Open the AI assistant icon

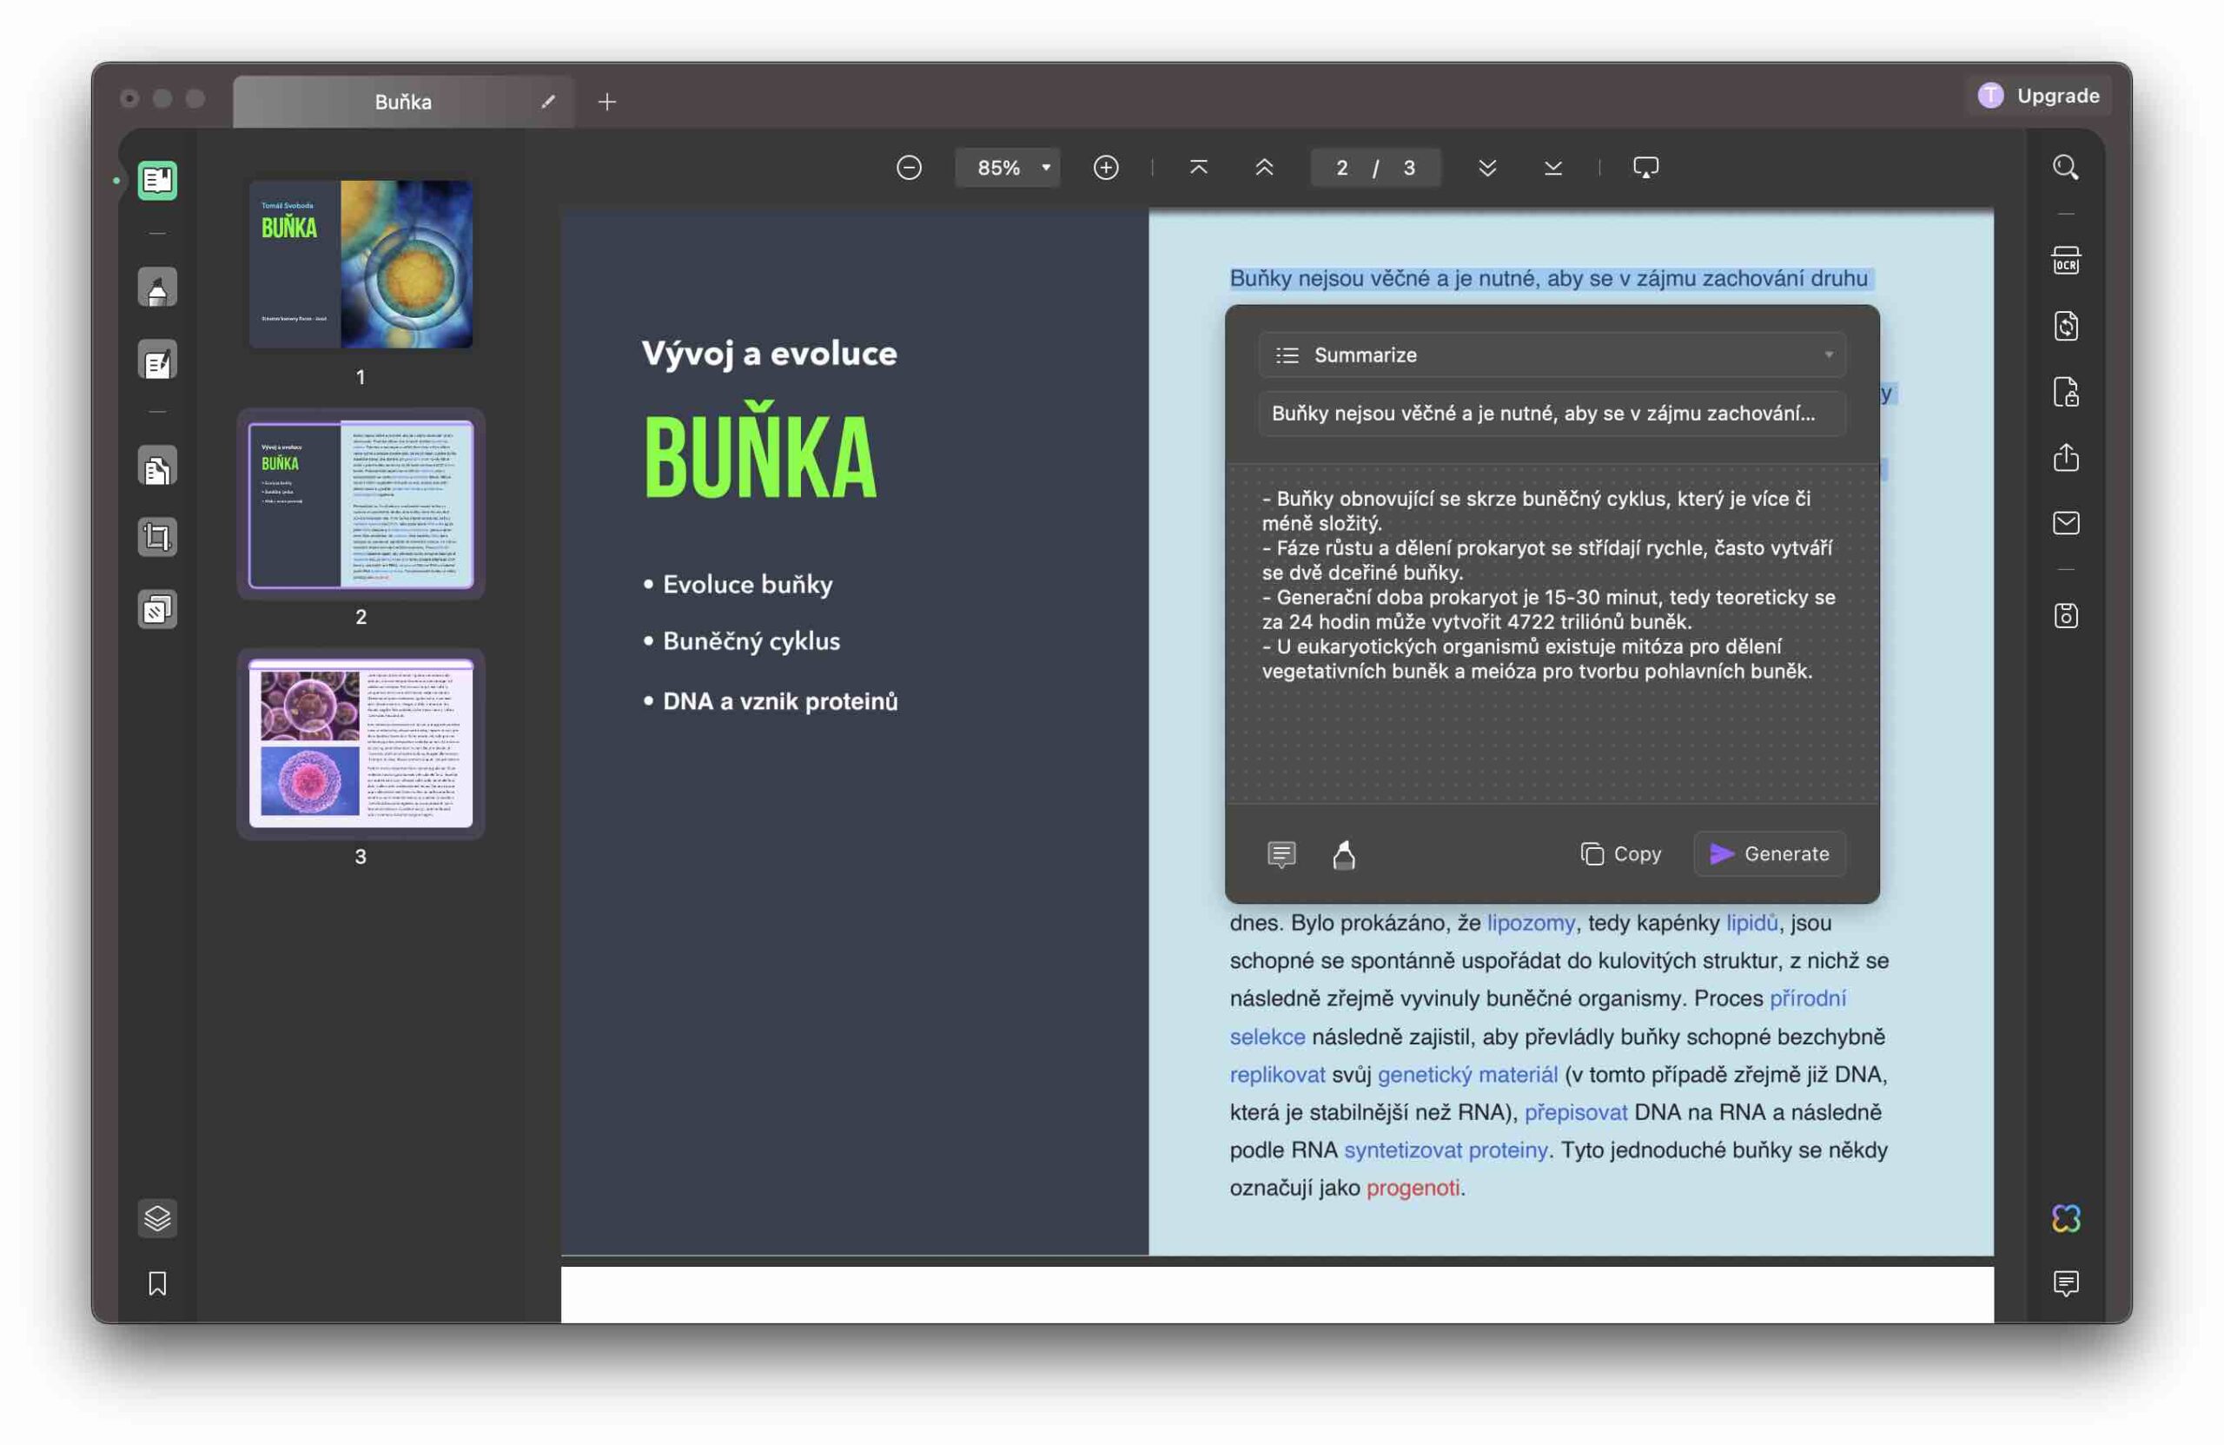tap(2065, 1218)
